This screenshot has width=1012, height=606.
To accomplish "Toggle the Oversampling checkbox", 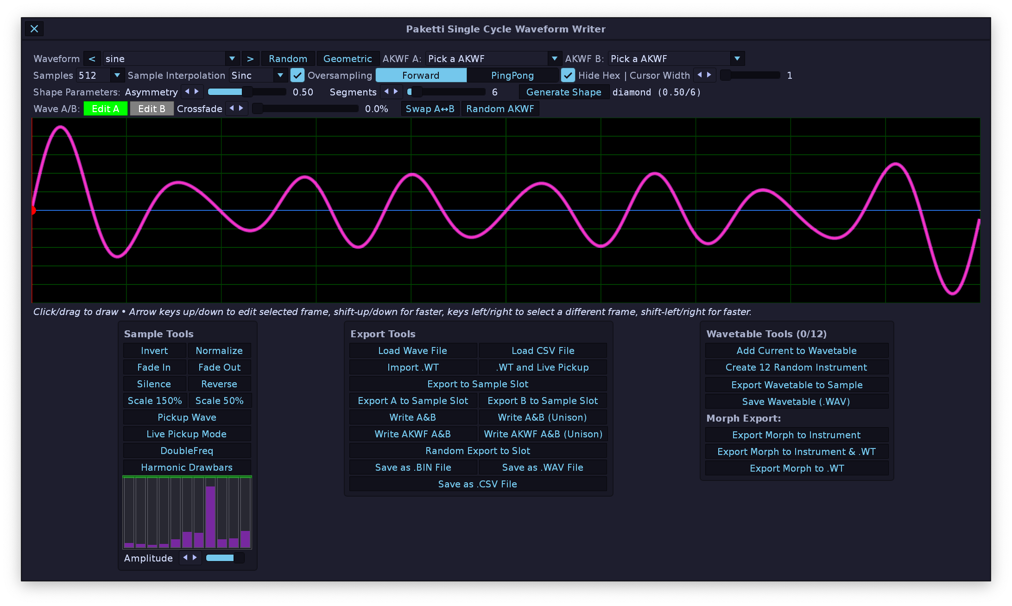I will tap(297, 75).
